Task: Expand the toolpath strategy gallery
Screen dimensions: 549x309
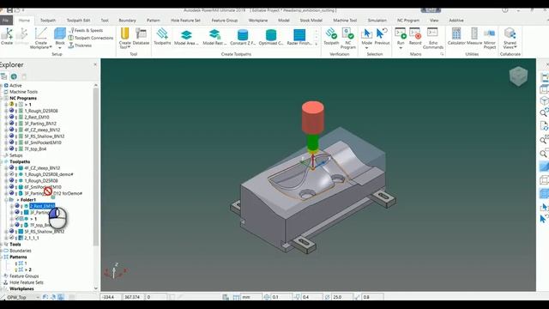Action: (317, 44)
